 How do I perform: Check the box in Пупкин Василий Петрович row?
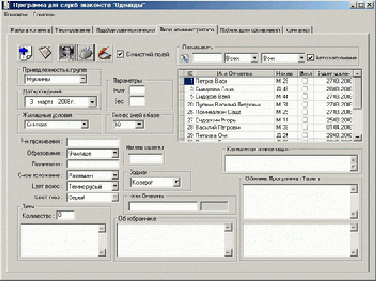pyautogui.click(x=305, y=105)
